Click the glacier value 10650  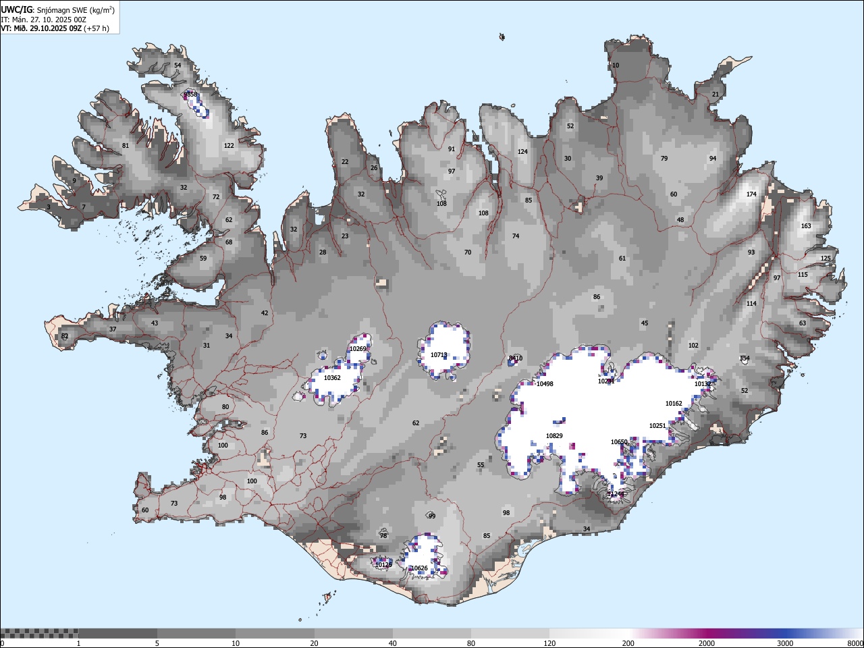point(619,442)
